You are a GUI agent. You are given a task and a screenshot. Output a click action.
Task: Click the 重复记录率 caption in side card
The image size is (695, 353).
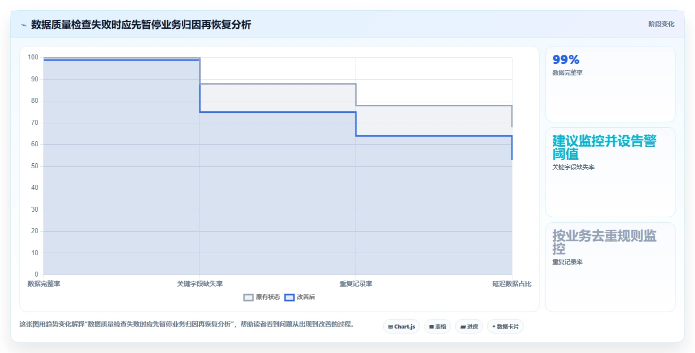click(567, 262)
